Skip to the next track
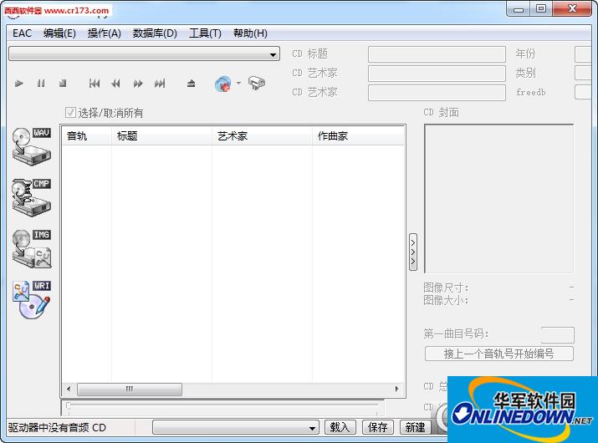The height and width of the screenshot is (443, 598). pos(160,83)
